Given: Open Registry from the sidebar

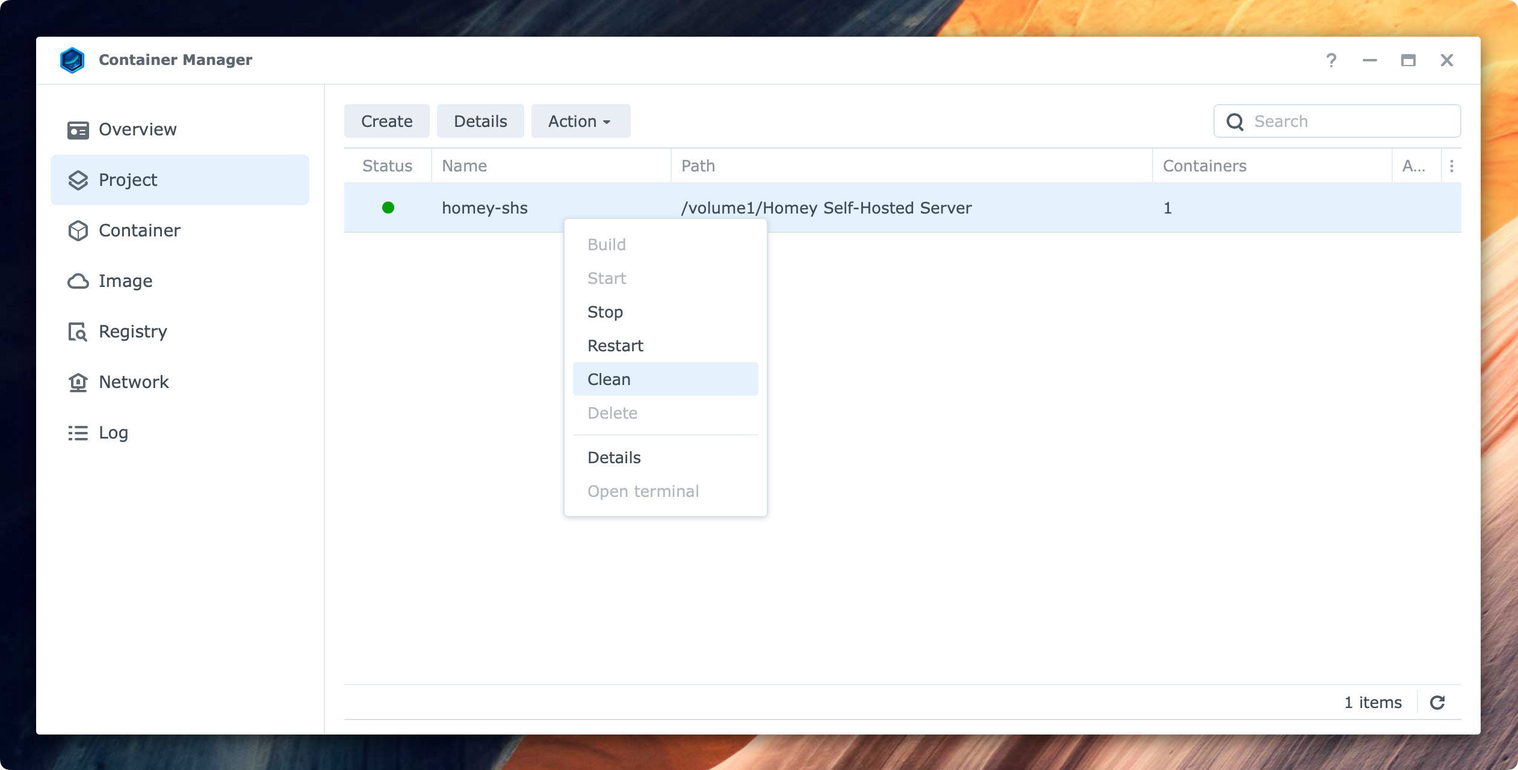Looking at the screenshot, I should [132, 331].
